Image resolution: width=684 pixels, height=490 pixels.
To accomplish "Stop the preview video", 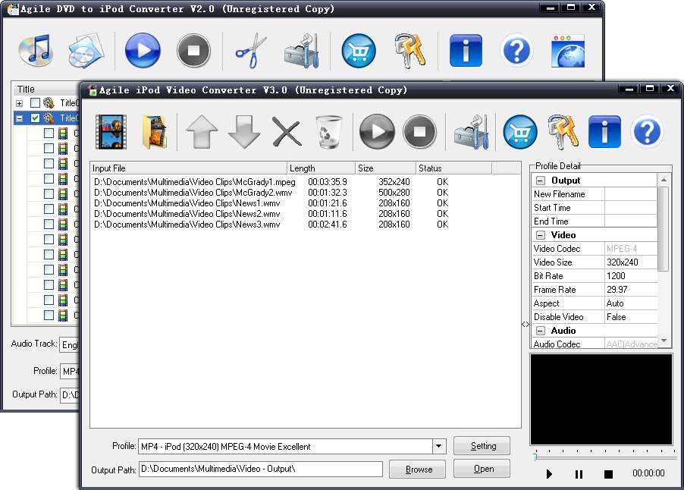I will 608,474.
